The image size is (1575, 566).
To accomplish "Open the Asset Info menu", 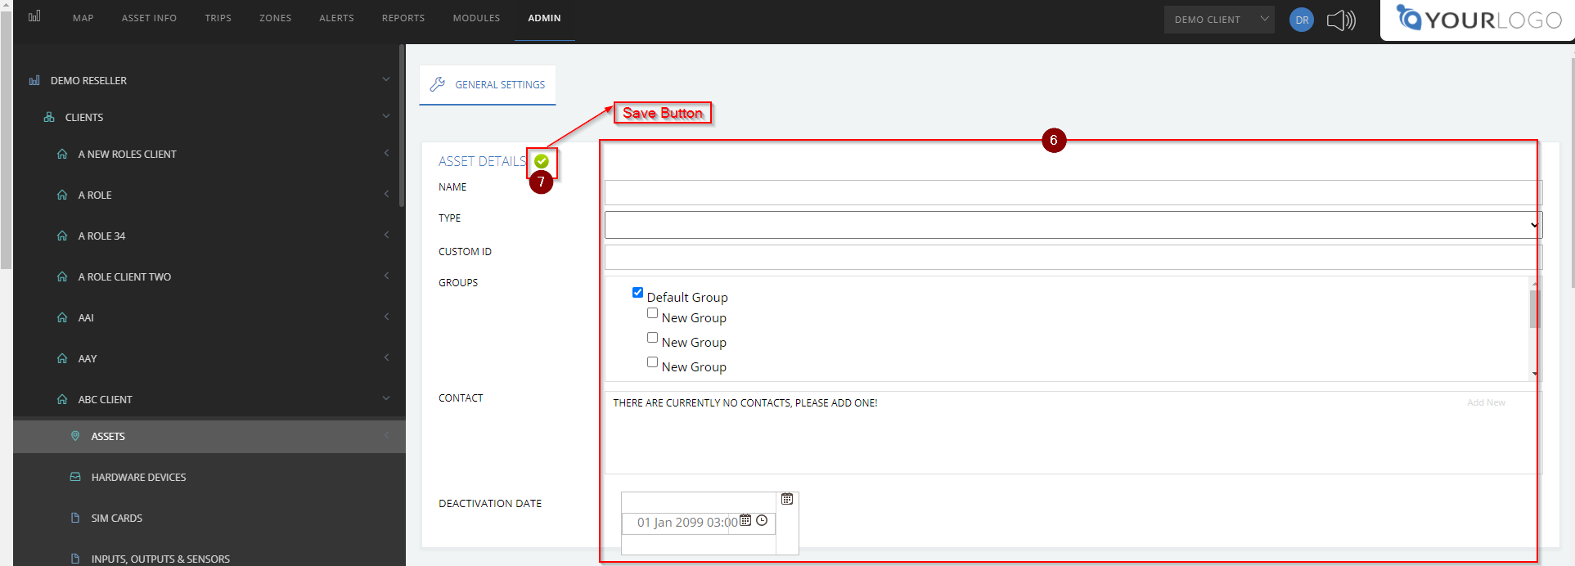I will 149,18.
